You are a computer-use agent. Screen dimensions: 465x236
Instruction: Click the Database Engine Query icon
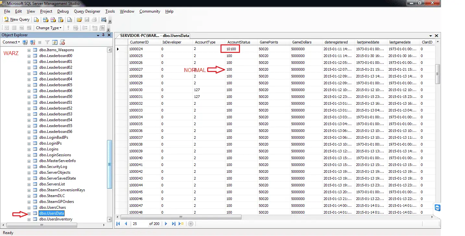[x=37, y=19]
